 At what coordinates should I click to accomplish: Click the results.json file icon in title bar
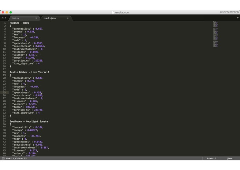coord(113,12)
